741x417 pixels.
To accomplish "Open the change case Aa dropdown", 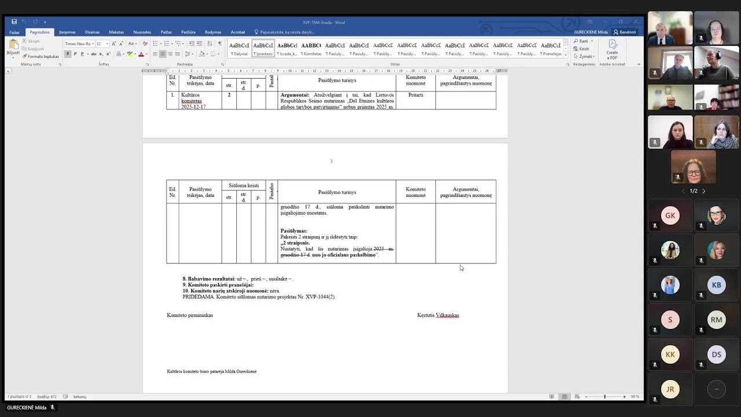I will tap(133, 44).
